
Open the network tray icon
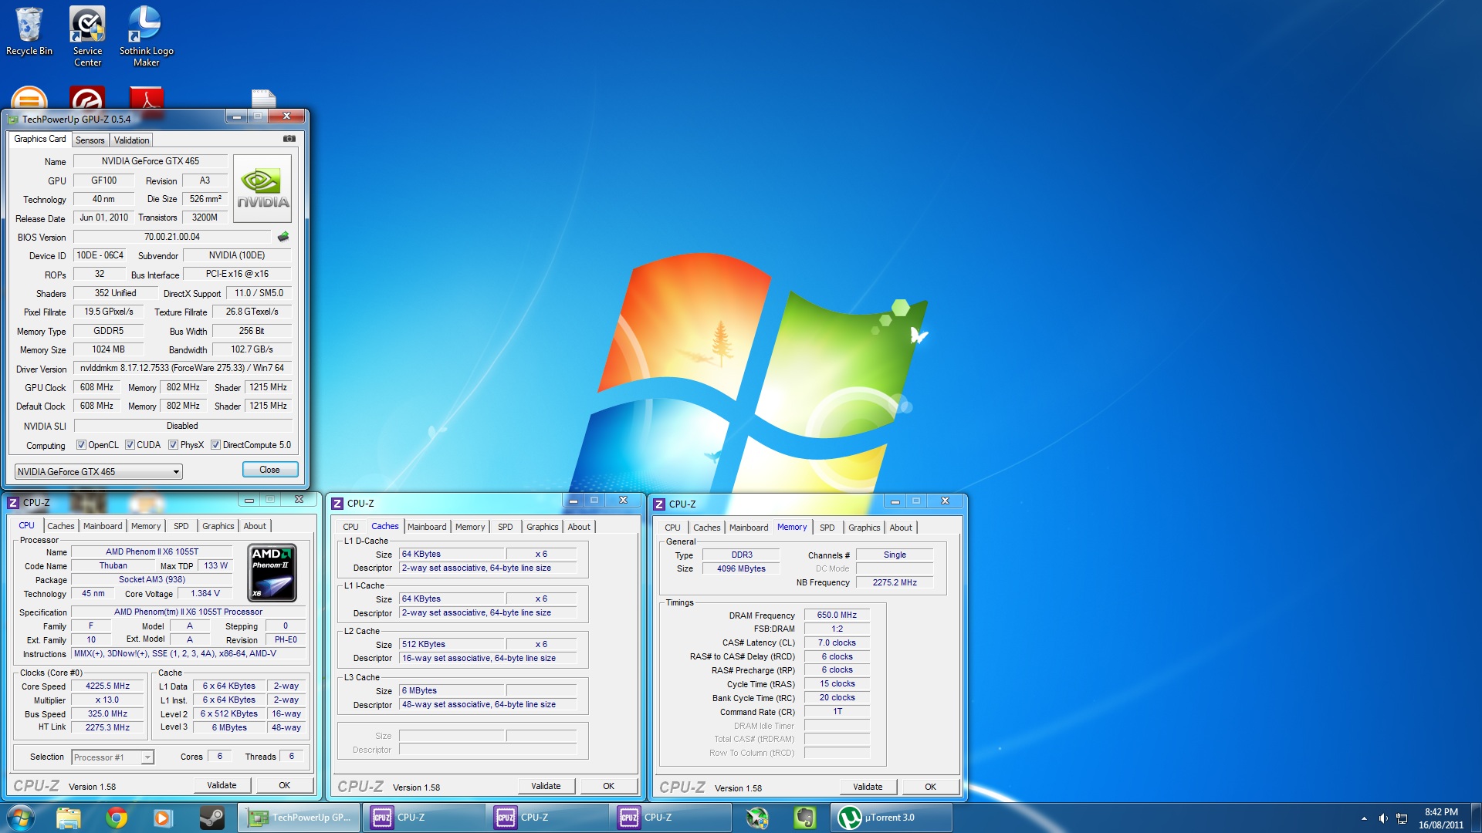click(x=1402, y=818)
